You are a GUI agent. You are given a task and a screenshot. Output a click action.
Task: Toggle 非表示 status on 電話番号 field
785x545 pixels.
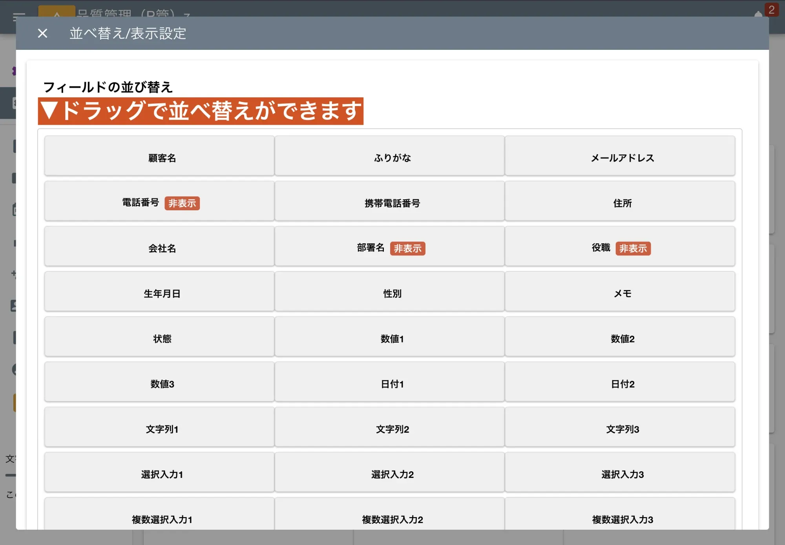tap(183, 204)
